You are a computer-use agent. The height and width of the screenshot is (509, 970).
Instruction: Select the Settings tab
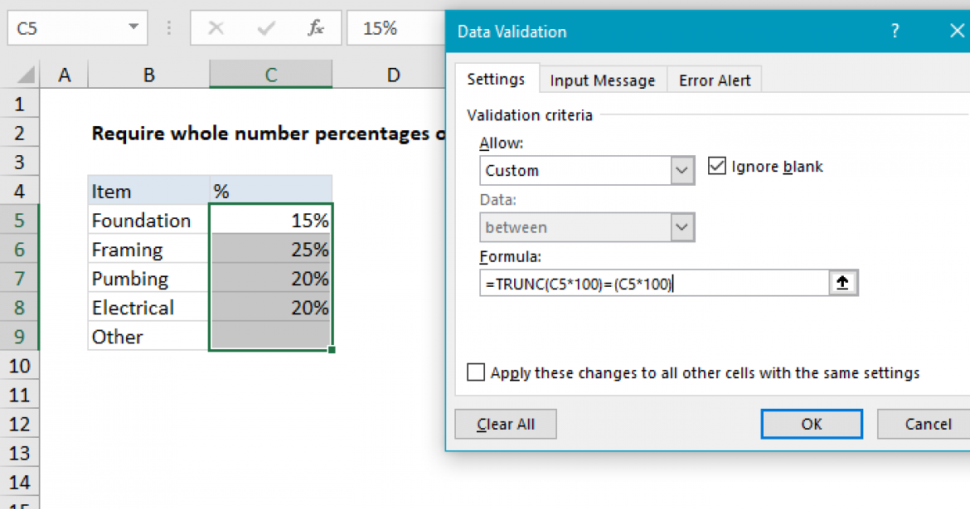coord(496,79)
